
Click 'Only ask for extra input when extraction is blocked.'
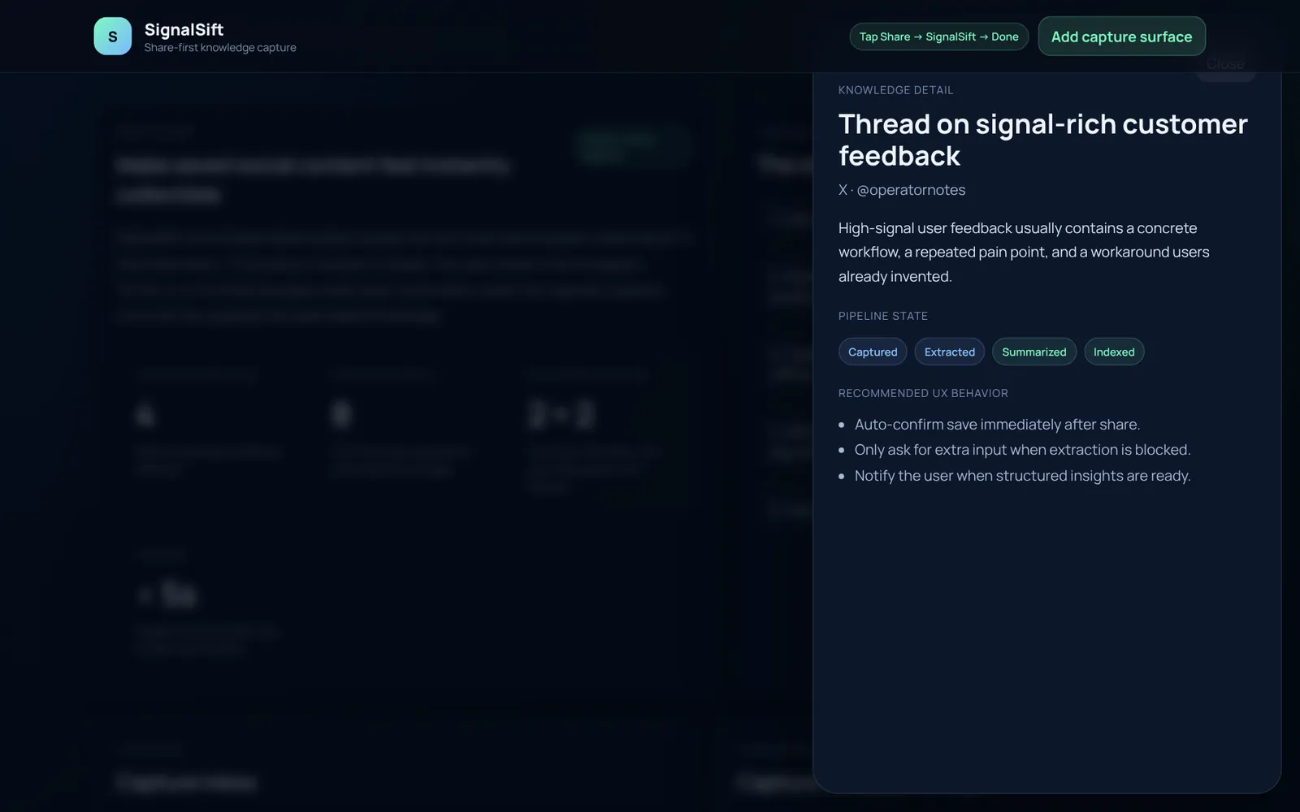tap(1022, 450)
